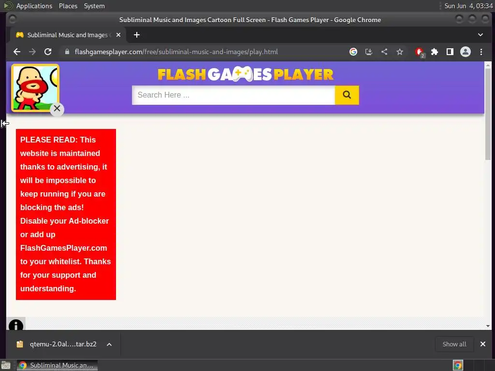The width and height of the screenshot is (495, 371).
Task: Open a new browser tab
Action: pos(137,35)
